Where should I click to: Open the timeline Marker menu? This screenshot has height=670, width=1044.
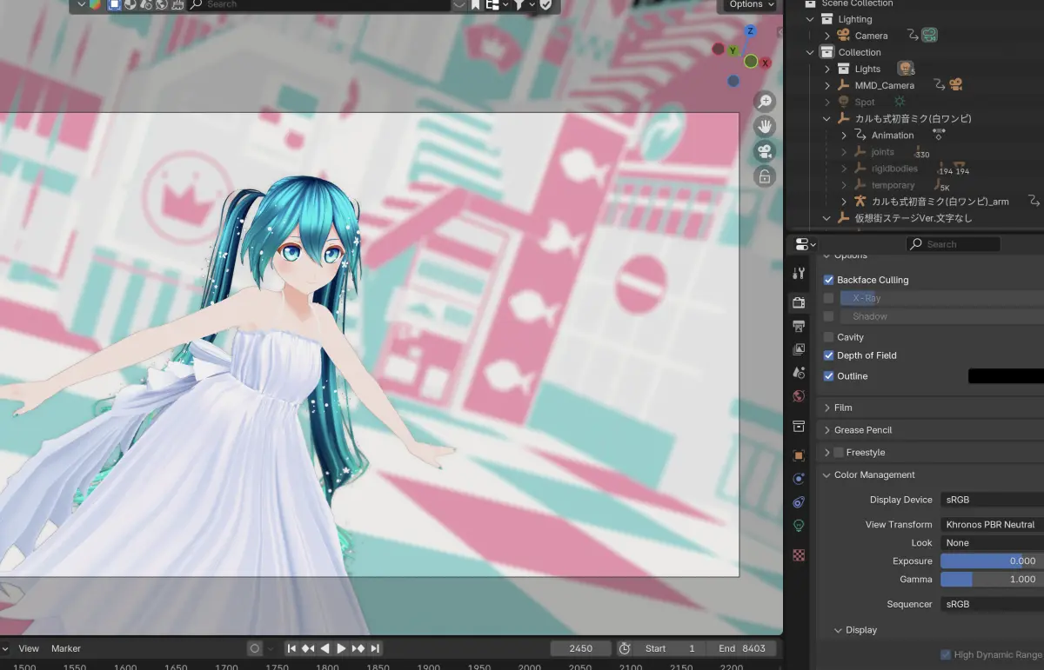click(66, 648)
